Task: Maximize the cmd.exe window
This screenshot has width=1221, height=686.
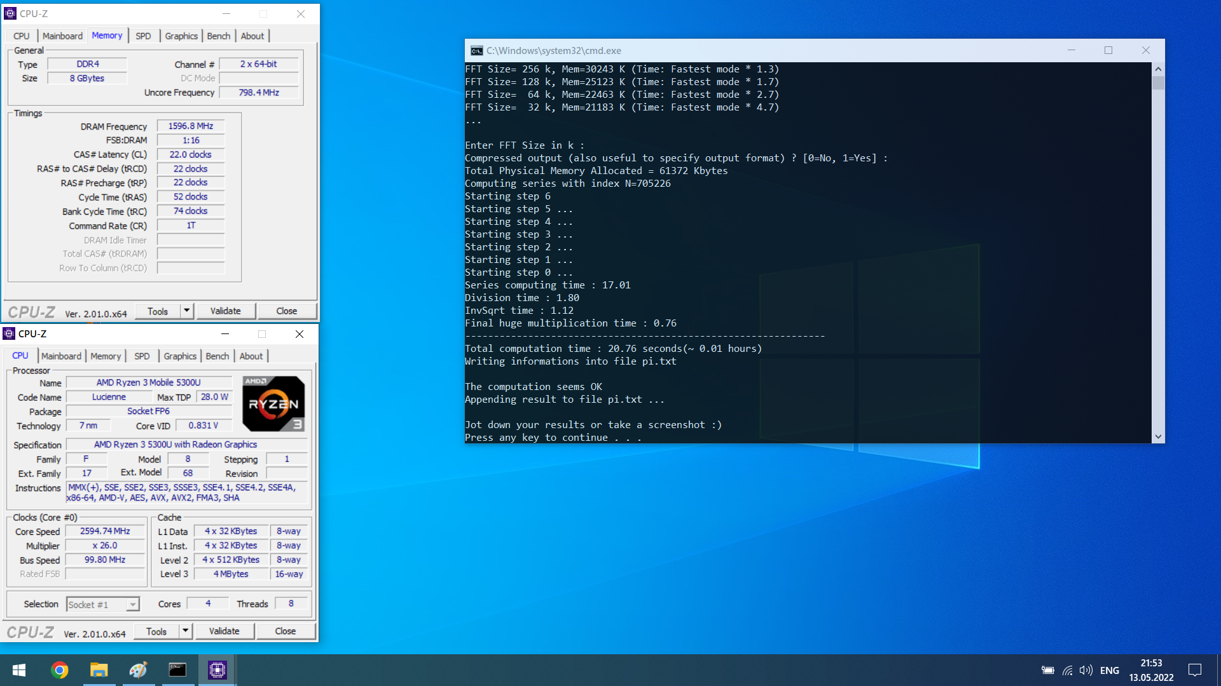Action: click(x=1108, y=51)
